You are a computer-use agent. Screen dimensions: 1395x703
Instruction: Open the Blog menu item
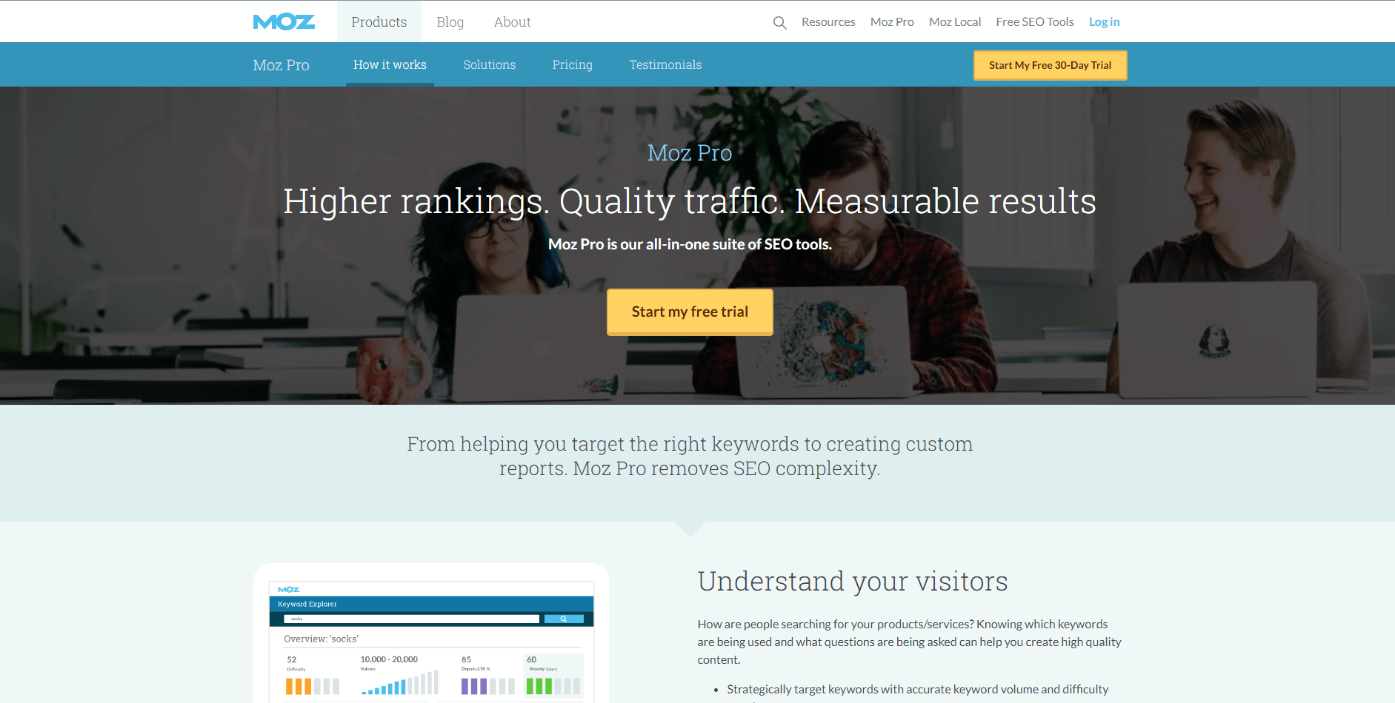[450, 22]
